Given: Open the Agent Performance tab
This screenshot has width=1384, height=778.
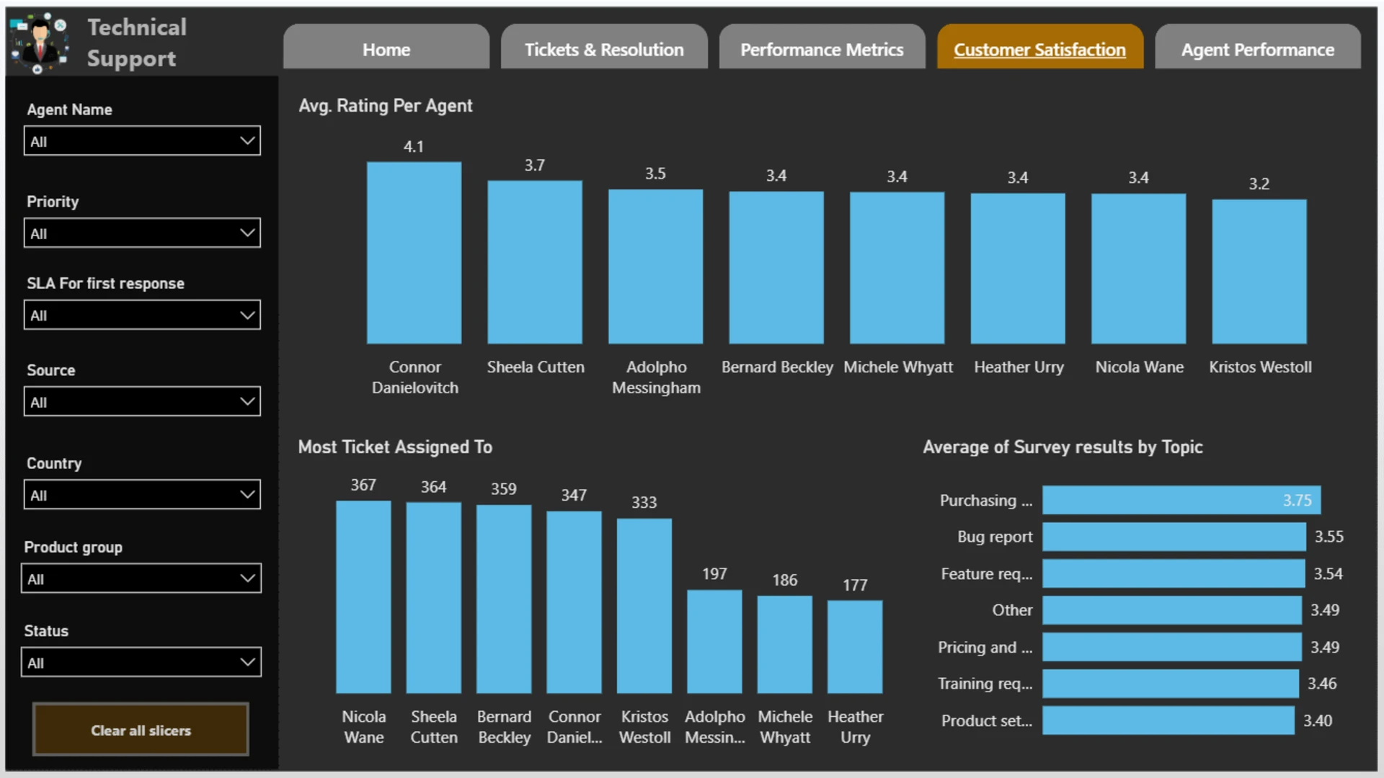Looking at the screenshot, I should 1258,48.
